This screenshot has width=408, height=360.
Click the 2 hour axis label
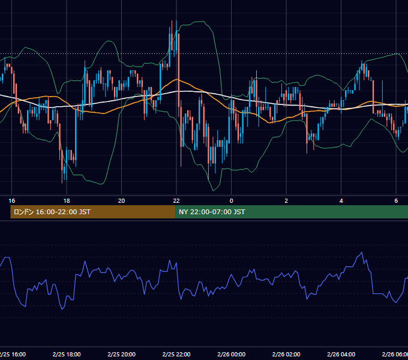point(286,201)
